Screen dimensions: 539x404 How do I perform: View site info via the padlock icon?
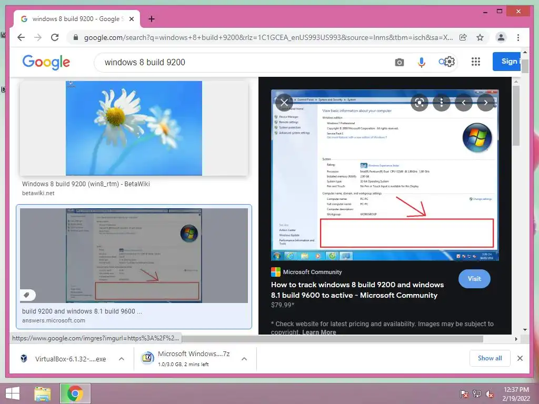point(76,37)
